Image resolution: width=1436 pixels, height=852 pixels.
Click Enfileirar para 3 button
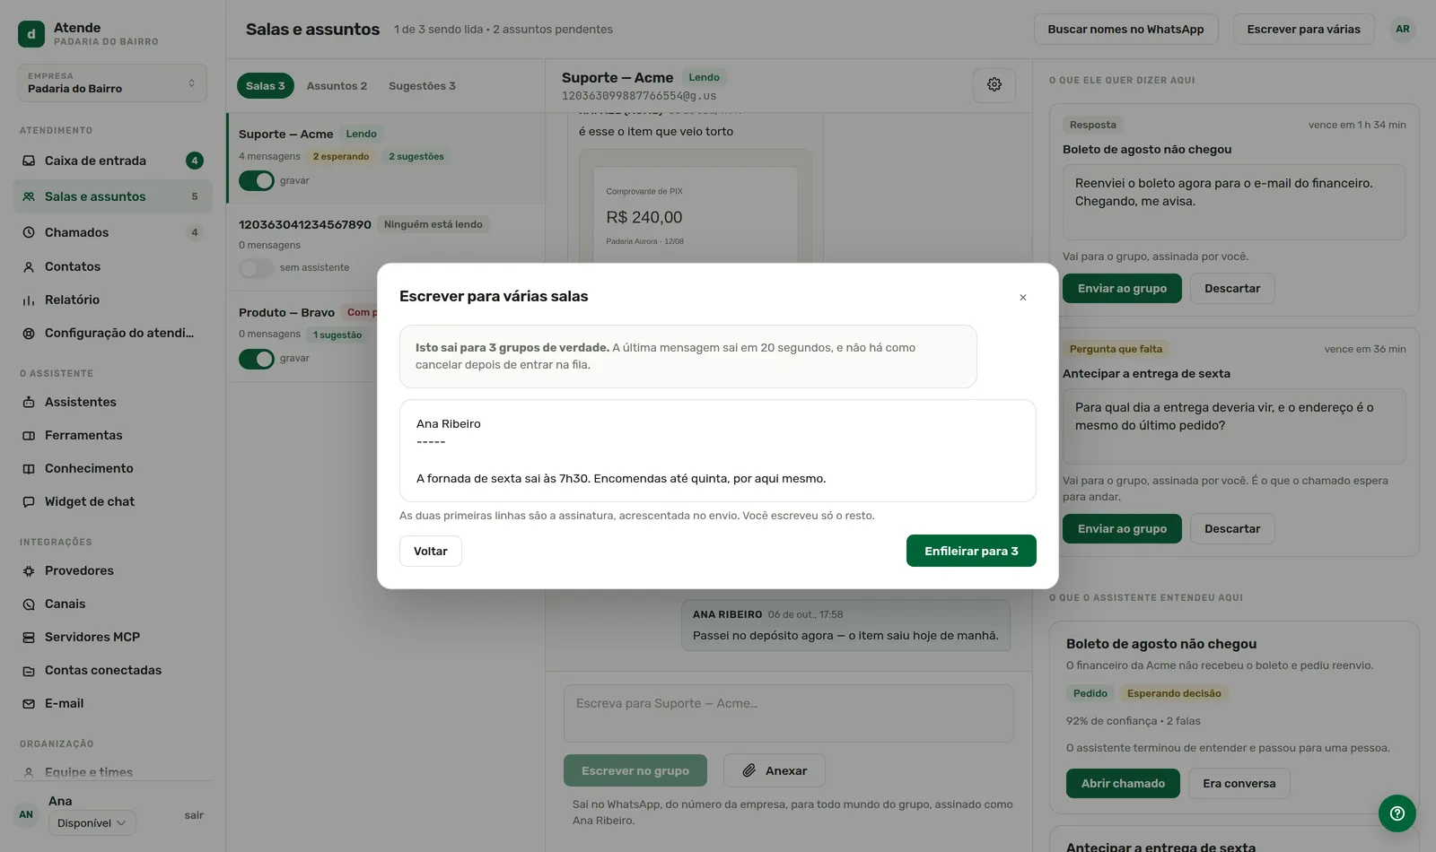click(971, 551)
